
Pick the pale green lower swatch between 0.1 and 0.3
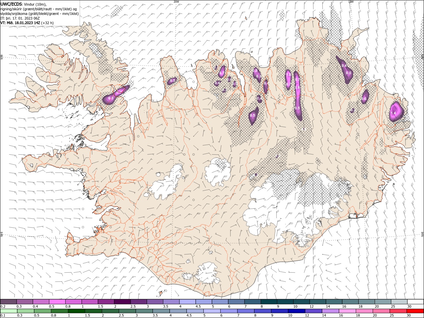click(9, 311)
